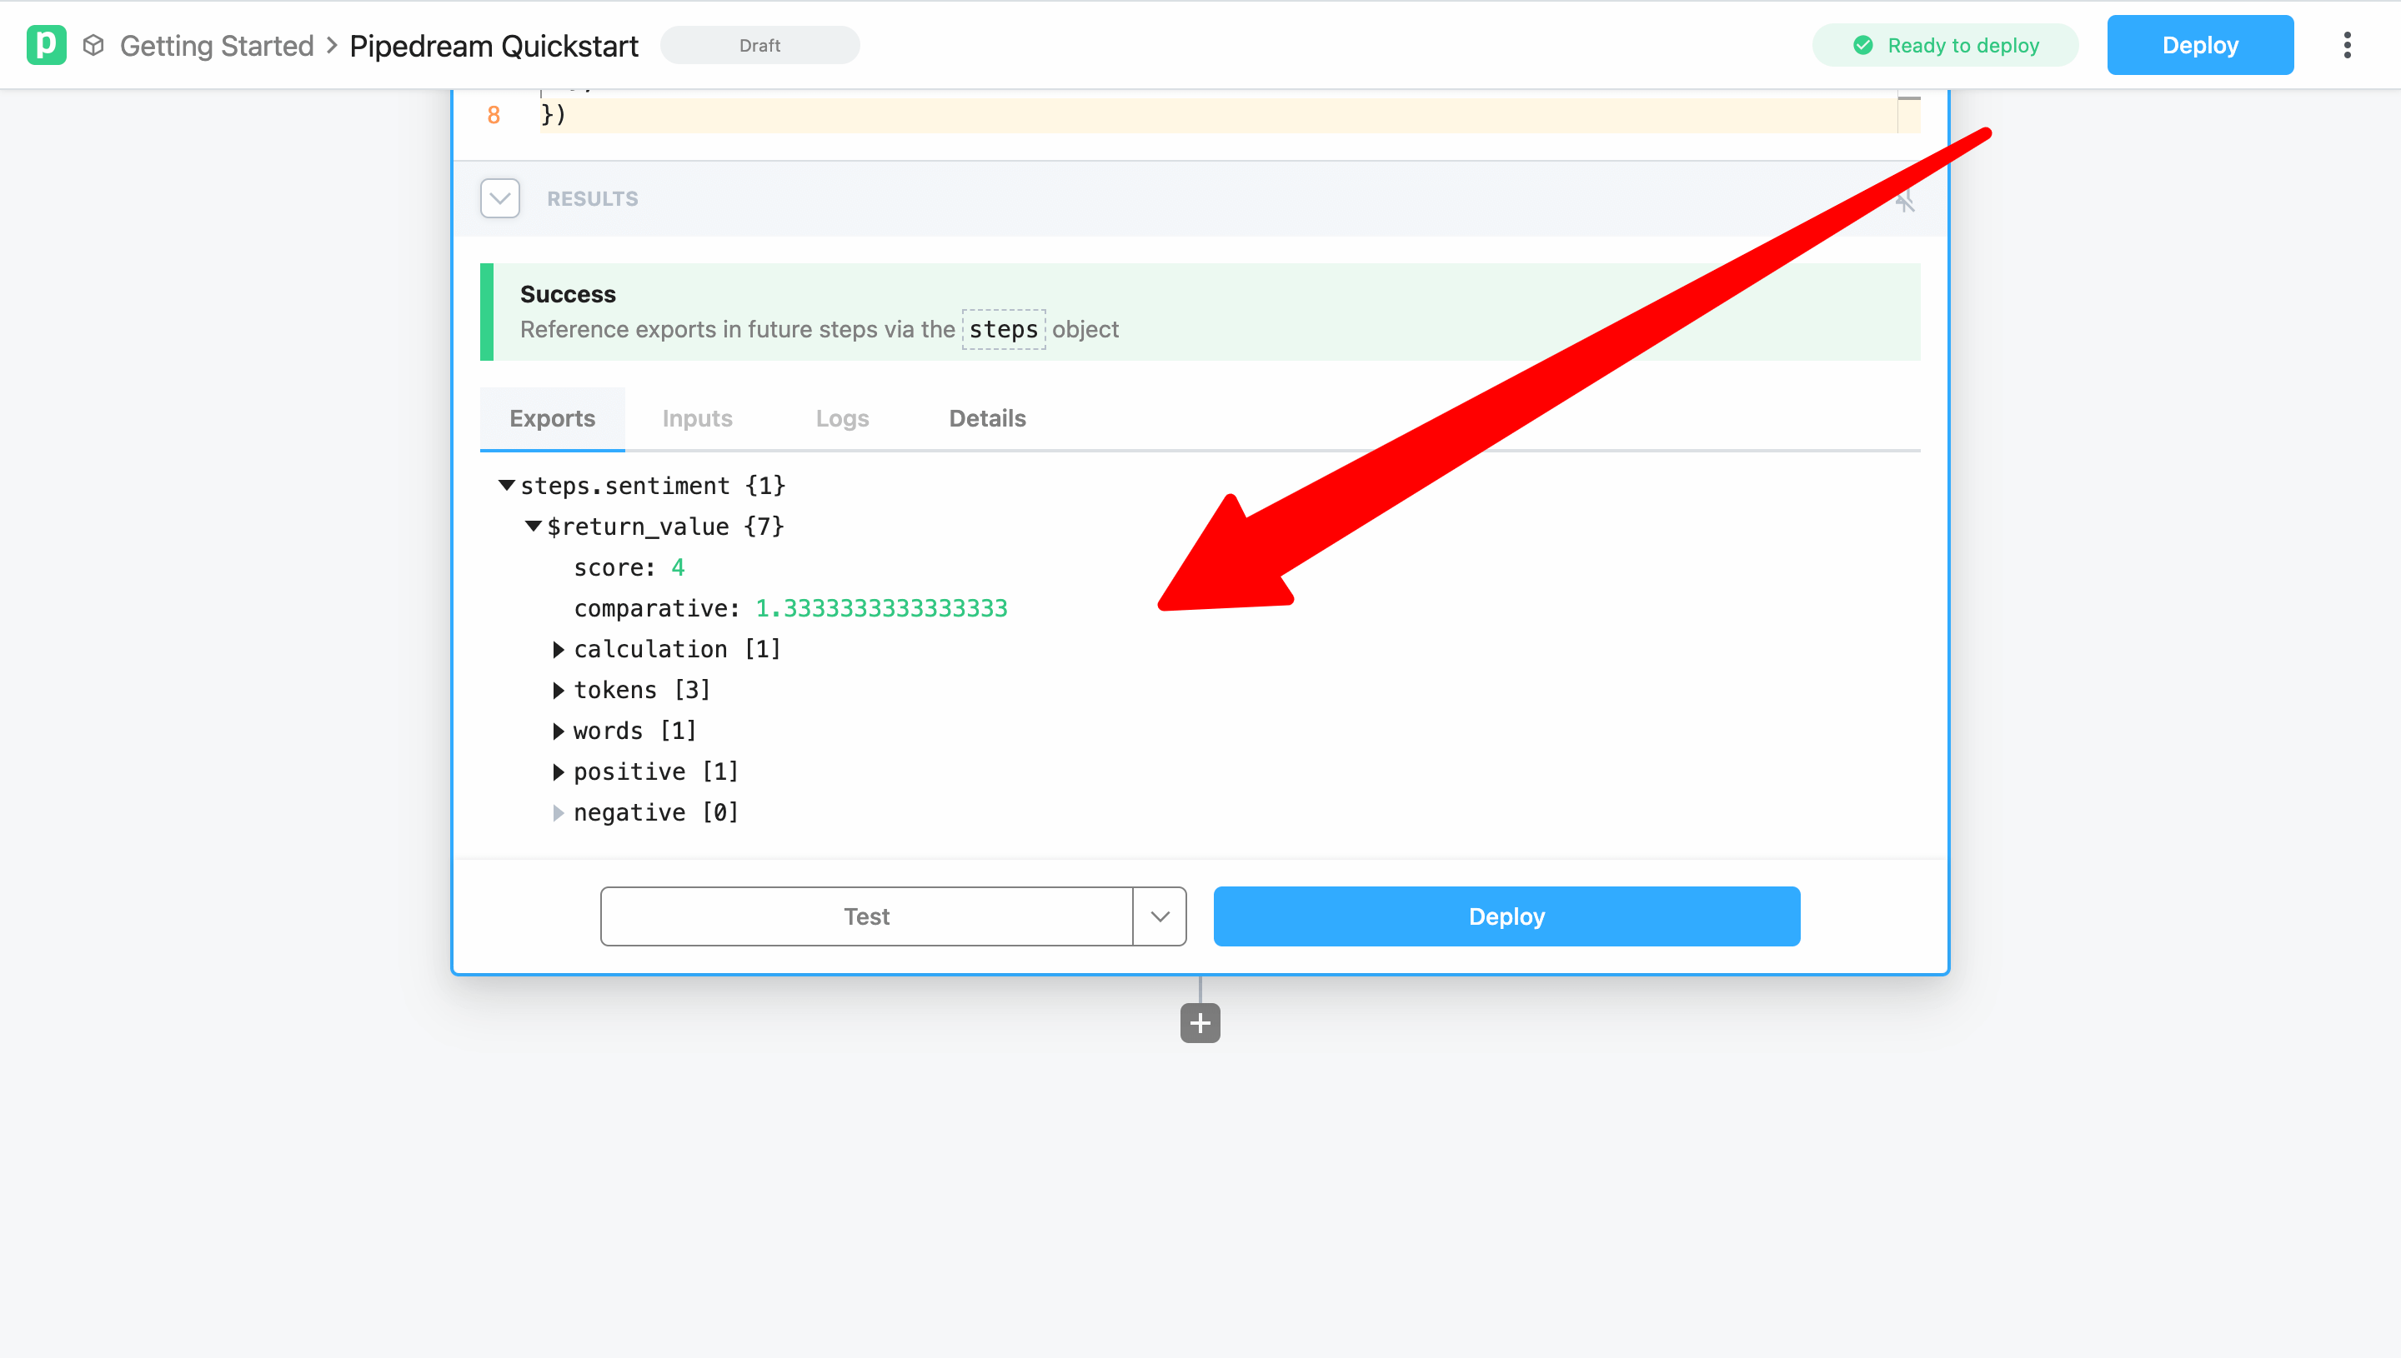This screenshot has width=2401, height=1358.
Task: Expand the positive array
Action: pos(558,772)
